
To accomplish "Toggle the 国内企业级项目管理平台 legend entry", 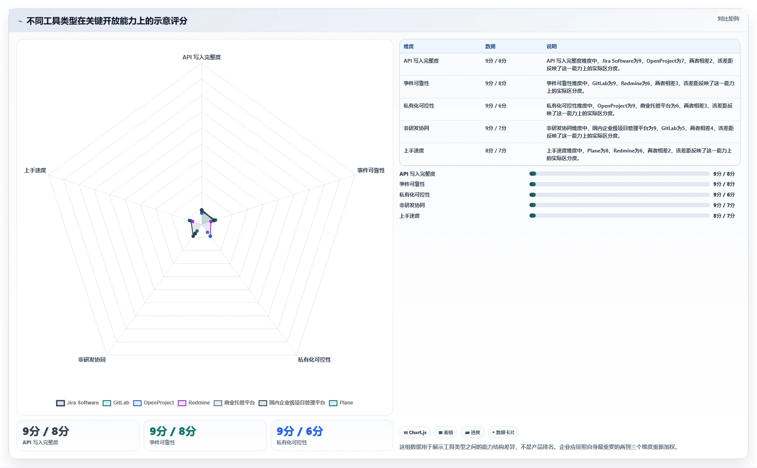I will pyautogui.click(x=292, y=403).
